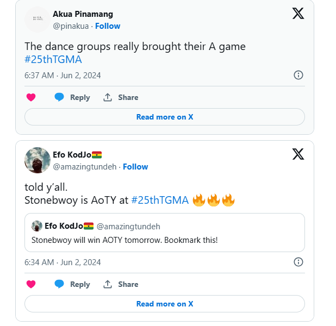Viewport: 336px width, 326px height.
Task: Share Efo KodJo's tweet
Action: click(x=121, y=284)
